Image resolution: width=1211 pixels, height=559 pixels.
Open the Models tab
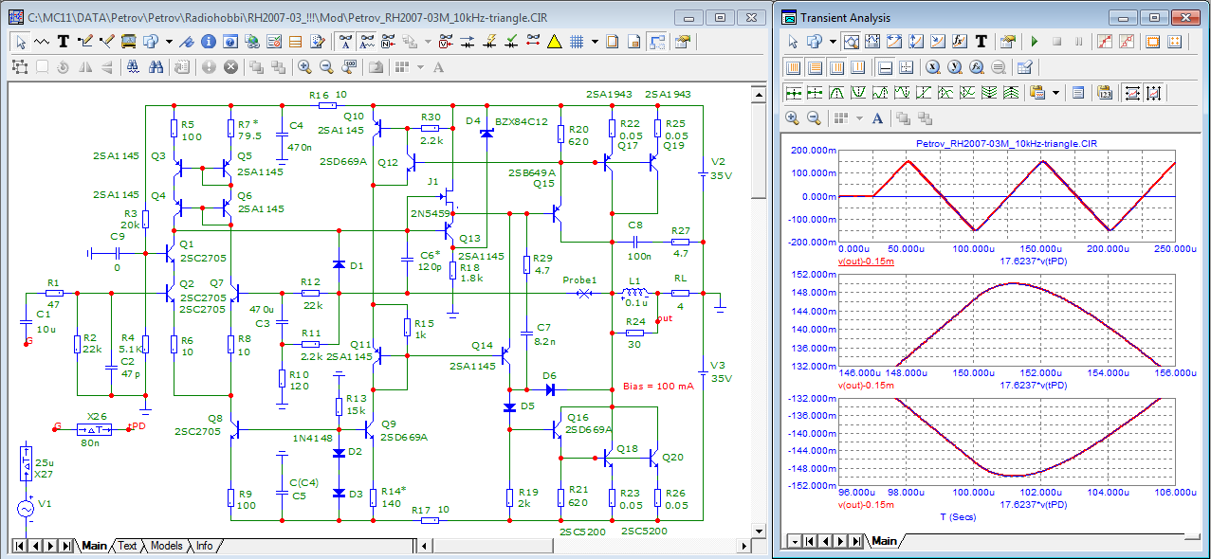pyautogui.click(x=166, y=546)
